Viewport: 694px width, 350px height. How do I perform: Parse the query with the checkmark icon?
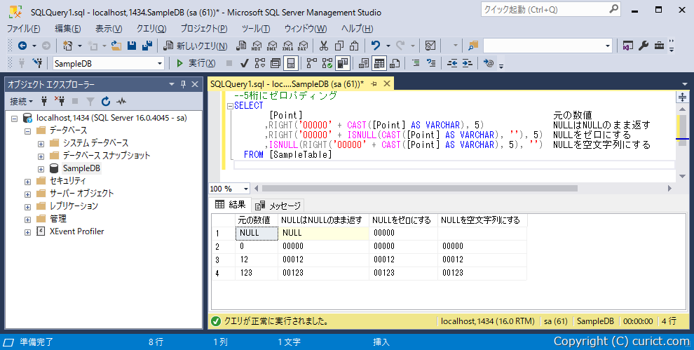(244, 63)
